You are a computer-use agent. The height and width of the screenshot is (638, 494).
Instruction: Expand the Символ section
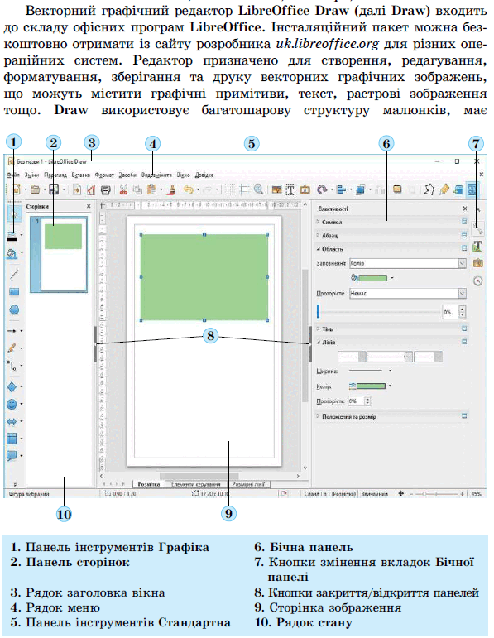pyautogui.click(x=391, y=222)
